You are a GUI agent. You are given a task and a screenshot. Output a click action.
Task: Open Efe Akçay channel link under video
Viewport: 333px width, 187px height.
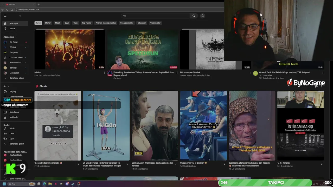coord(117,78)
